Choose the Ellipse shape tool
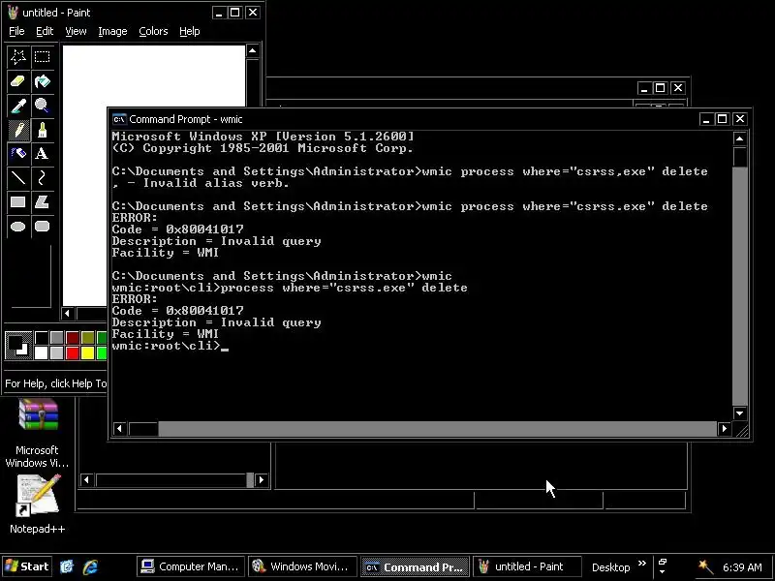Viewport: 775px width, 581px height. (x=18, y=227)
